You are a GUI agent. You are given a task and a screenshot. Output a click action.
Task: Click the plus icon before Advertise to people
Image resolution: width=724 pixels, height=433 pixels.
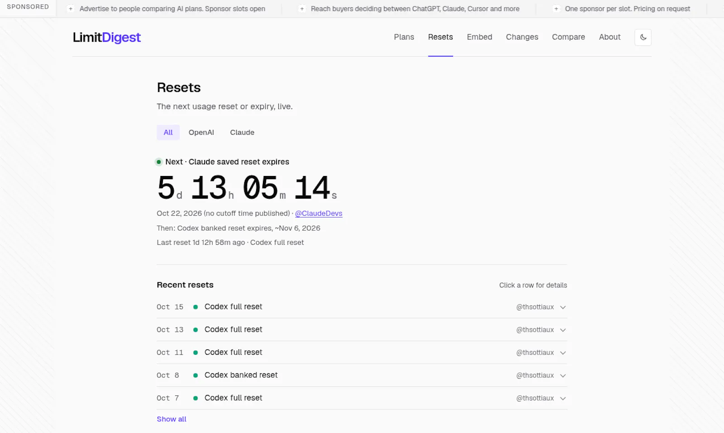tap(71, 9)
